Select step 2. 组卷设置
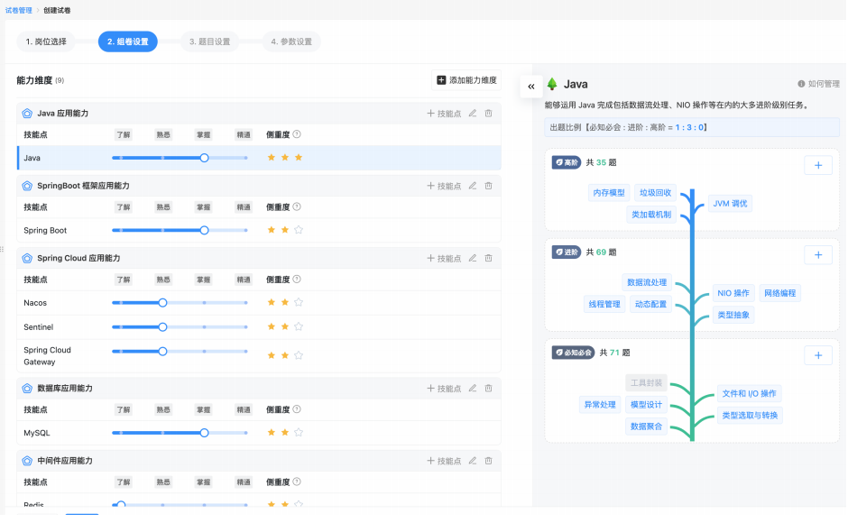The width and height of the screenshot is (848, 523). coord(127,41)
